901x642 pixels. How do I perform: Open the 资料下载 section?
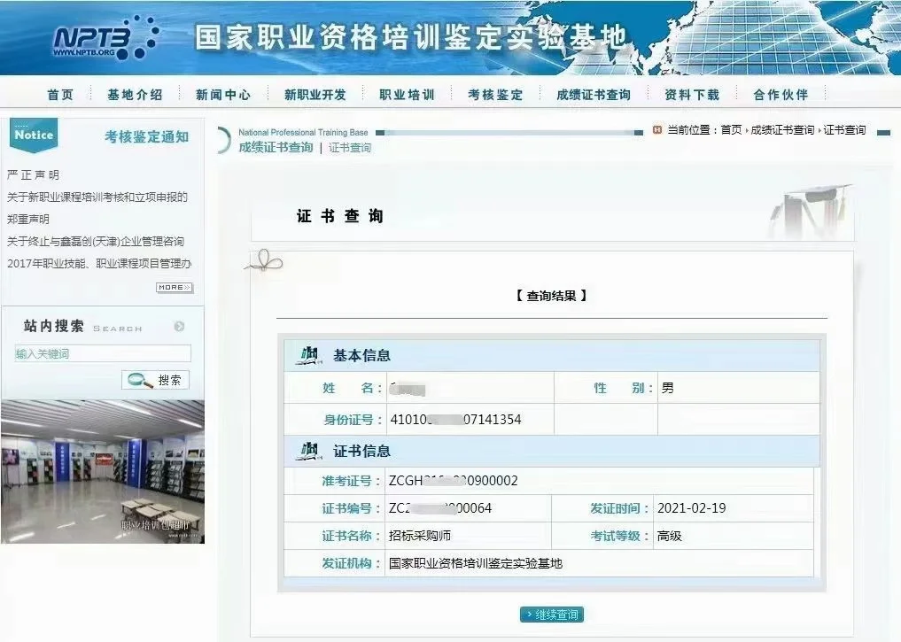(690, 93)
